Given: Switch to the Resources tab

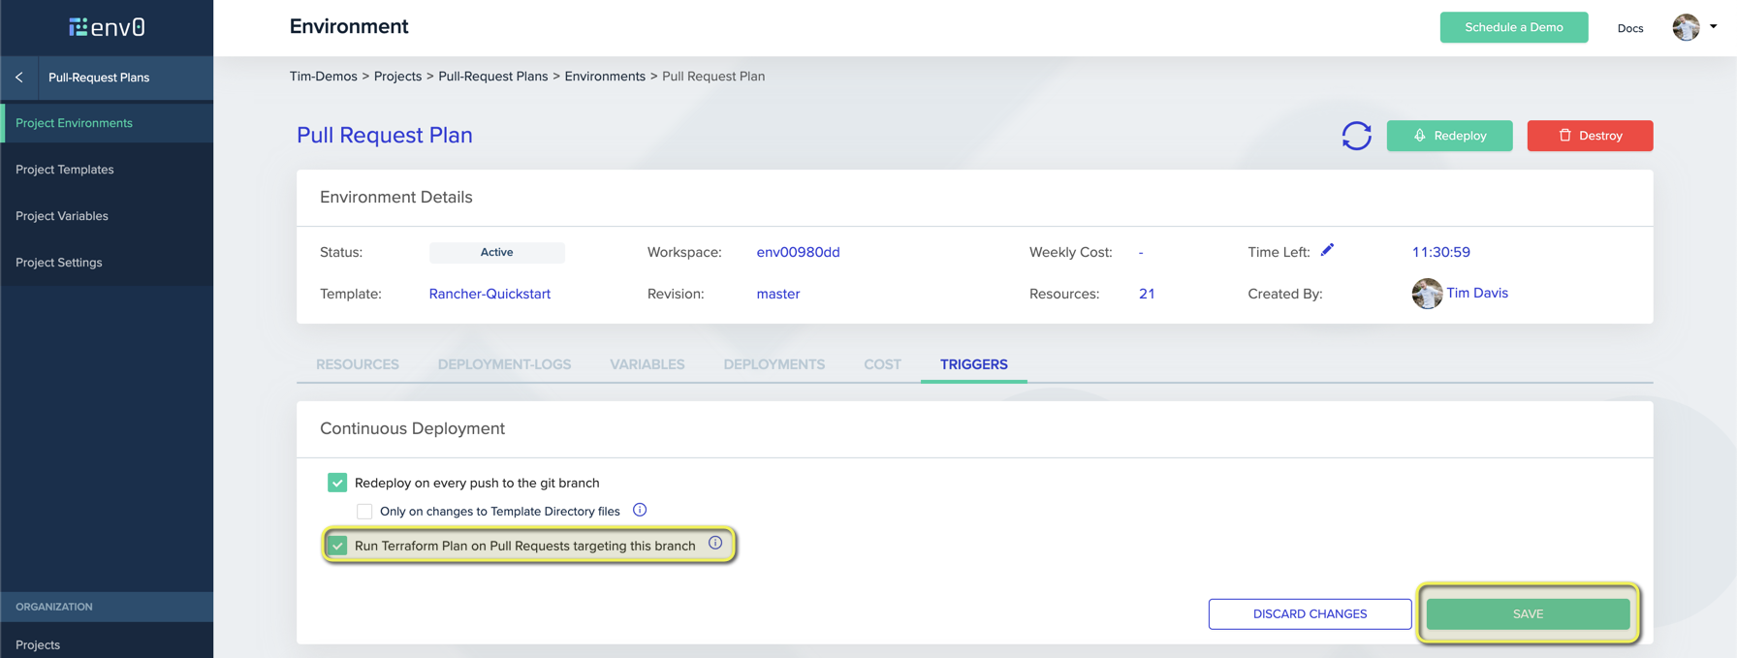Looking at the screenshot, I should [x=358, y=364].
